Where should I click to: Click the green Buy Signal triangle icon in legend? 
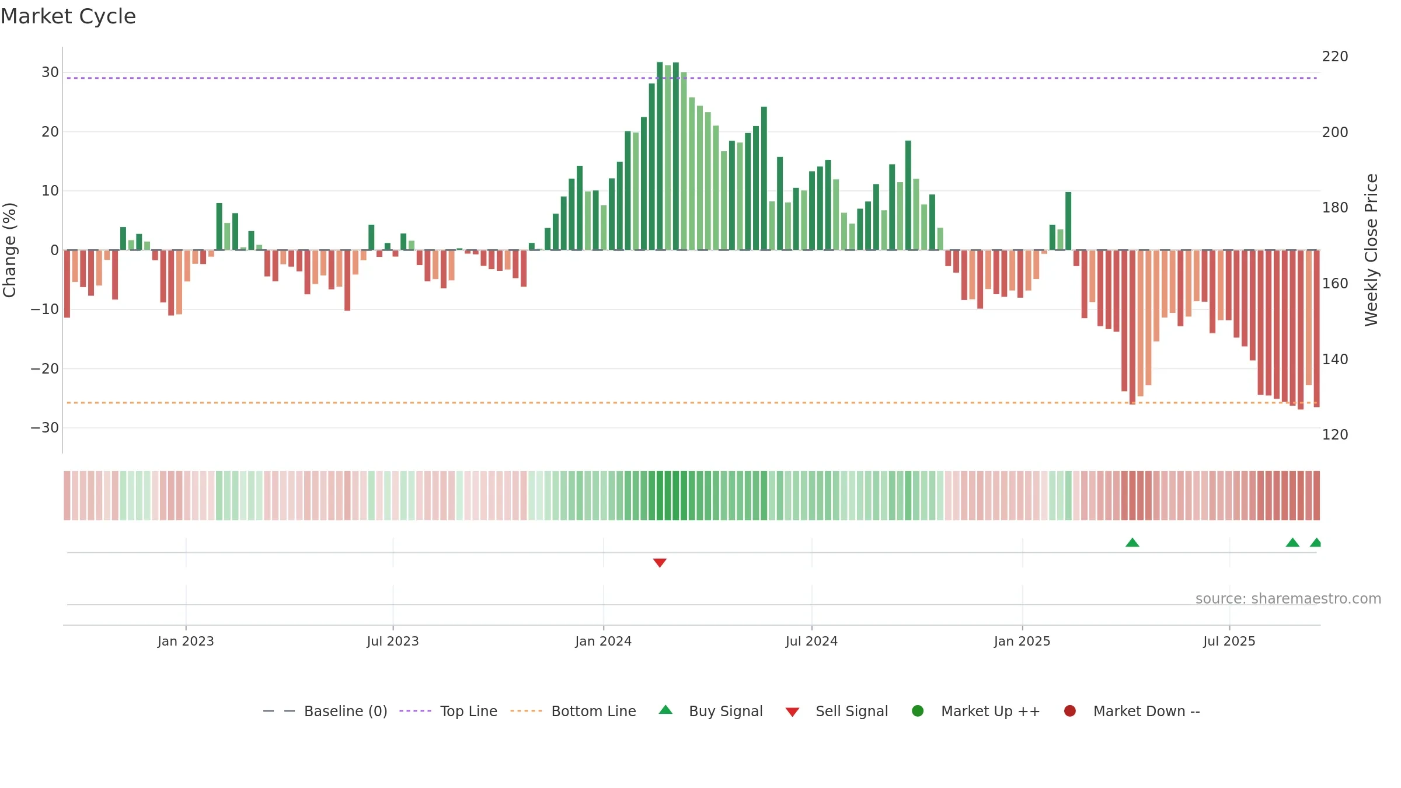tap(665, 710)
